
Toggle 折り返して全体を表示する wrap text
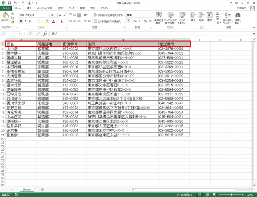coord(108,15)
